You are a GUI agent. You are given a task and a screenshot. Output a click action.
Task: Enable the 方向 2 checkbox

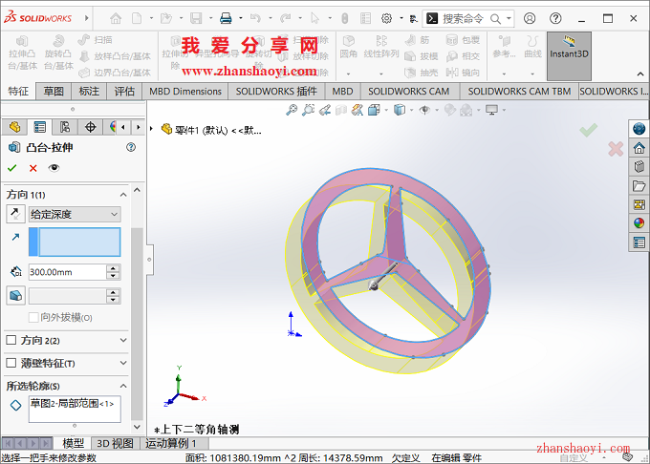click(x=11, y=340)
